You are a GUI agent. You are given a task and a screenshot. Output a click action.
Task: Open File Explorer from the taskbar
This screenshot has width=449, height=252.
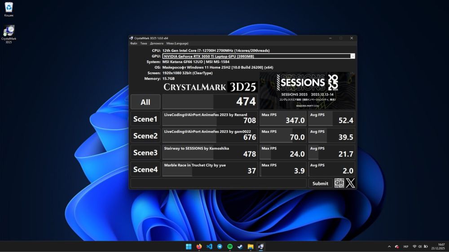pos(251,247)
